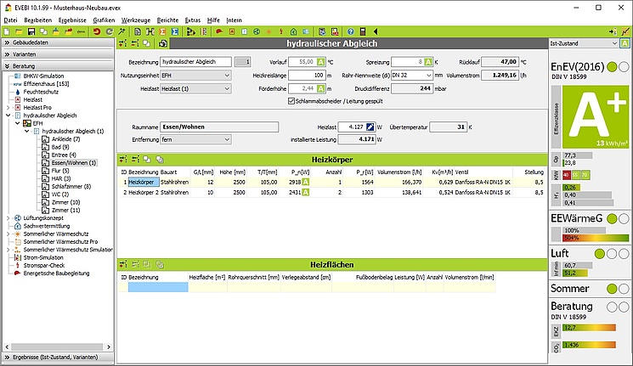Click the green A button next to Förderhöhe 2,44
This screenshot has width=633, height=366.
pyautogui.click(x=320, y=88)
